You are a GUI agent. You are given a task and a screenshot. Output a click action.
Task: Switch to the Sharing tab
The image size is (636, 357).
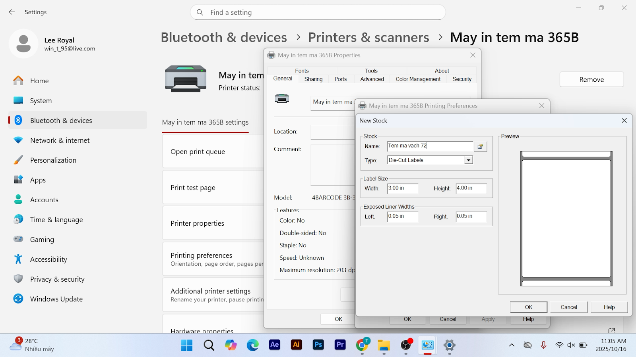click(x=313, y=79)
